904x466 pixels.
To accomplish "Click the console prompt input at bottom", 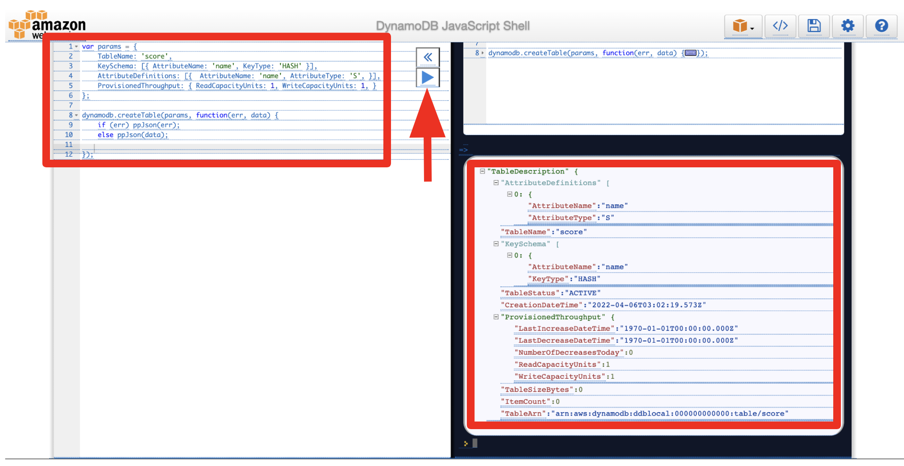I will pyautogui.click(x=475, y=443).
